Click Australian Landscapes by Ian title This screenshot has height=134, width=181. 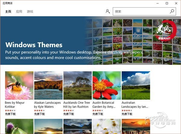pos(135,105)
